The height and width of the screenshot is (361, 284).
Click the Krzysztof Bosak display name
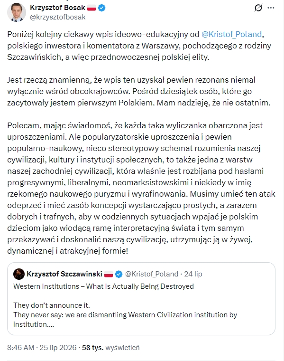(57, 8)
